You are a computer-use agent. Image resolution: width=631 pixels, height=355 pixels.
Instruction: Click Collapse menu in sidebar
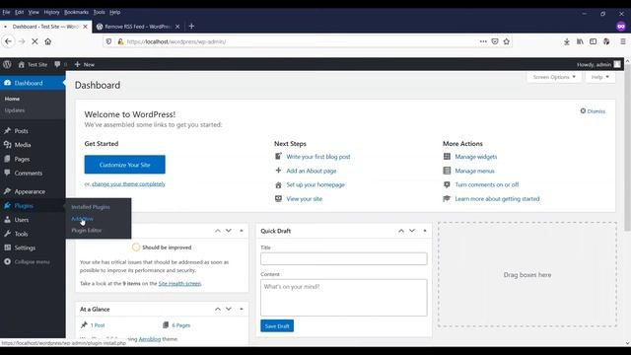pos(33,261)
